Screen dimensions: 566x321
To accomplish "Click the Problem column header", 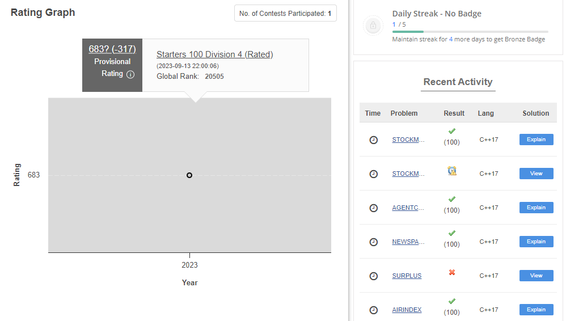I will pyautogui.click(x=404, y=113).
